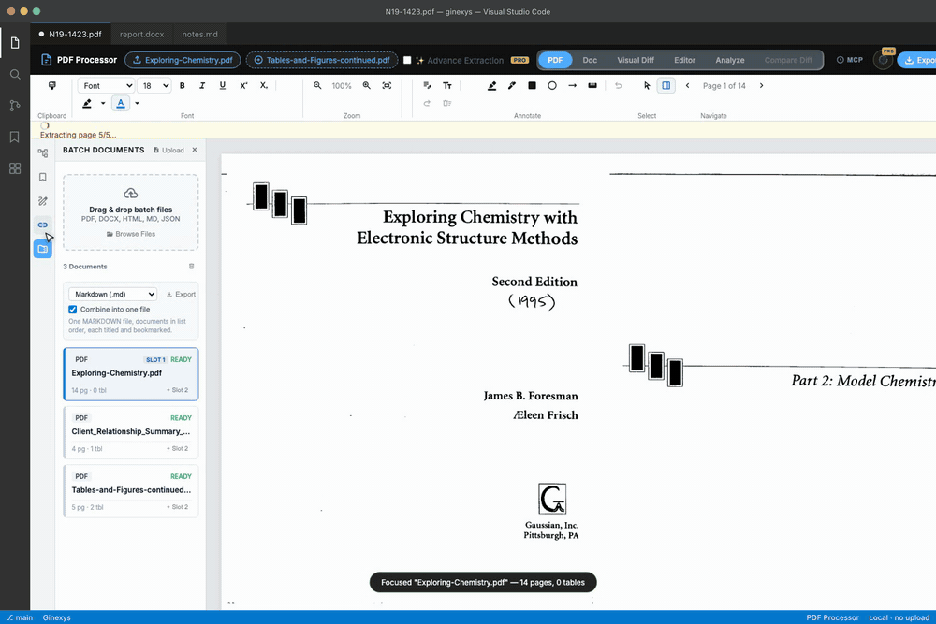Select the add text (Tт) tool
936x624 pixels.
coord(447,86)
